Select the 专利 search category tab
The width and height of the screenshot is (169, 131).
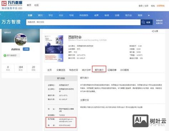[71, 15]
